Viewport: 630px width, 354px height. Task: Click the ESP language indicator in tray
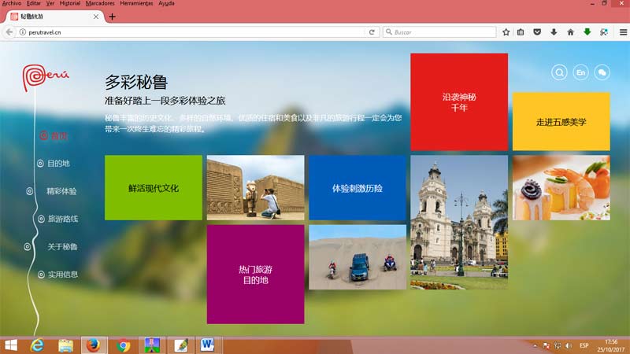coord(584,345)
